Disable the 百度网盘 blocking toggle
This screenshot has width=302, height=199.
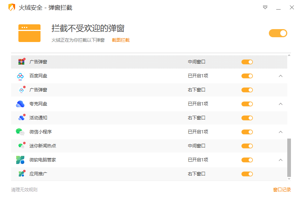pyautogui.click(x=247, y=76)
